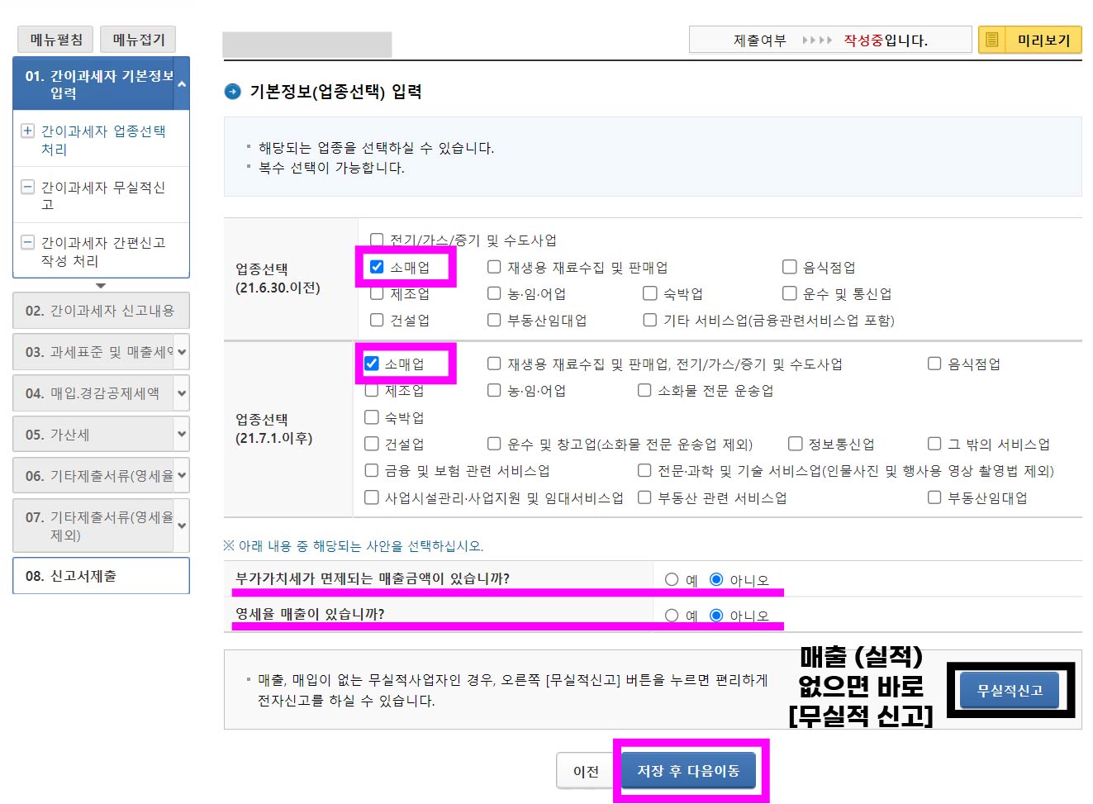Select 예 for the 영세율 매출 question
Viewport: 1093px width, 804px height.
tap(672, 615)
